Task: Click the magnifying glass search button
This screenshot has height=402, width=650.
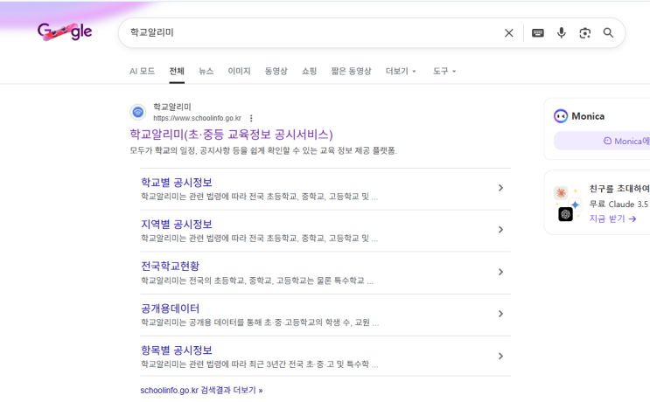Action: [608, 33]
